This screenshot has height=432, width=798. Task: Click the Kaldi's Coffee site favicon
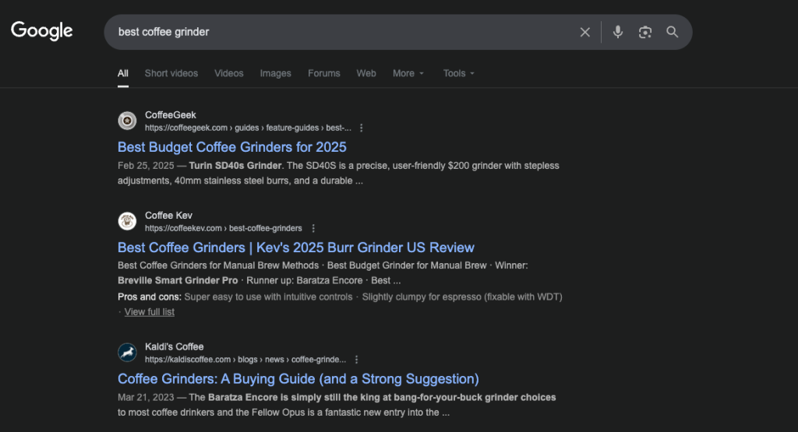pyautogui.click(x=127, y=353)
